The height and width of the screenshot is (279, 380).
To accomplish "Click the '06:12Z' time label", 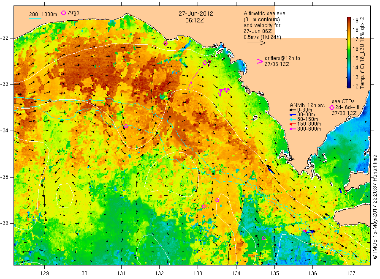I will point(194,20).
